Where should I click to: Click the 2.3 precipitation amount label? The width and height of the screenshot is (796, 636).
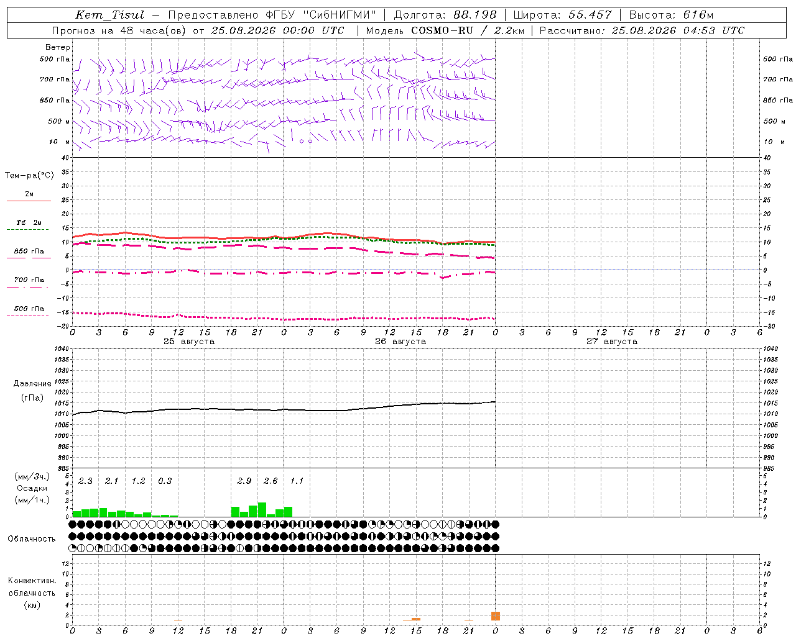pyautogui.click(x=85, y=481)
